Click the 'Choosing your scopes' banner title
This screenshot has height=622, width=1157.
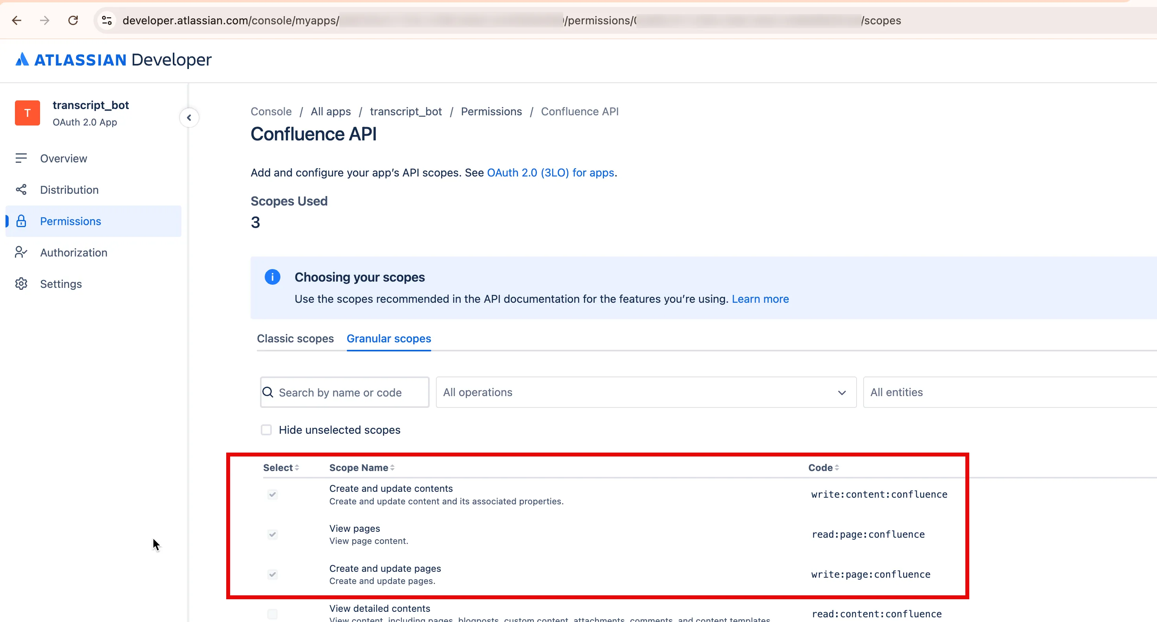(x=359, y=277)
